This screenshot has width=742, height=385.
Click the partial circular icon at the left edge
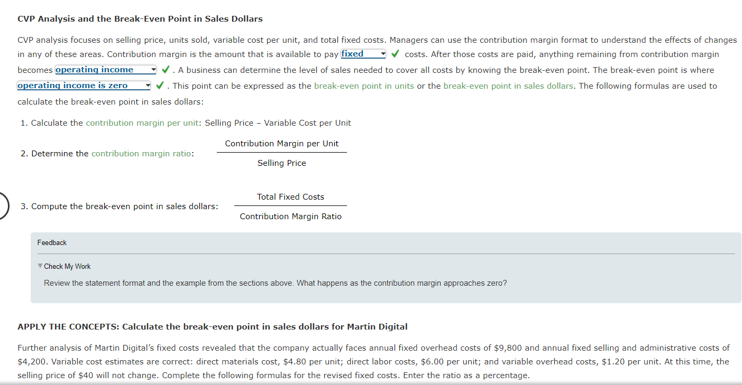4,205
